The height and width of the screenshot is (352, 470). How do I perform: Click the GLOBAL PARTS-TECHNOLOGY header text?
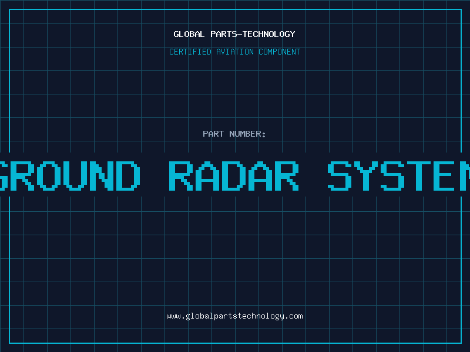234,34
